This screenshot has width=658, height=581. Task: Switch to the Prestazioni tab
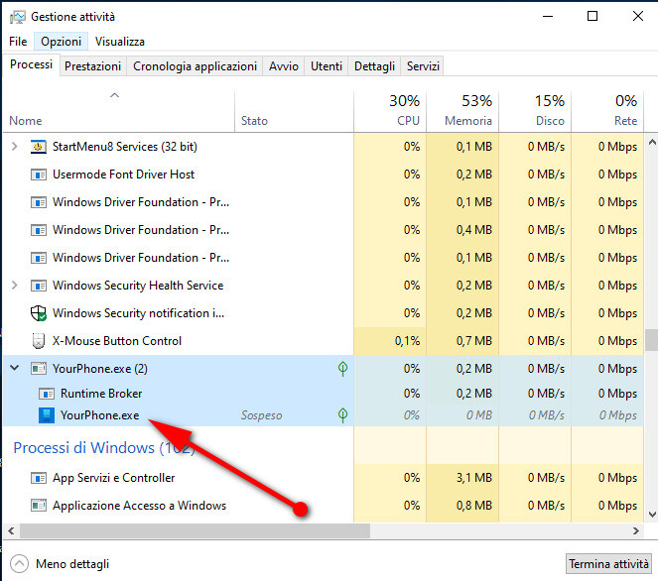click(x=92, y=66)
